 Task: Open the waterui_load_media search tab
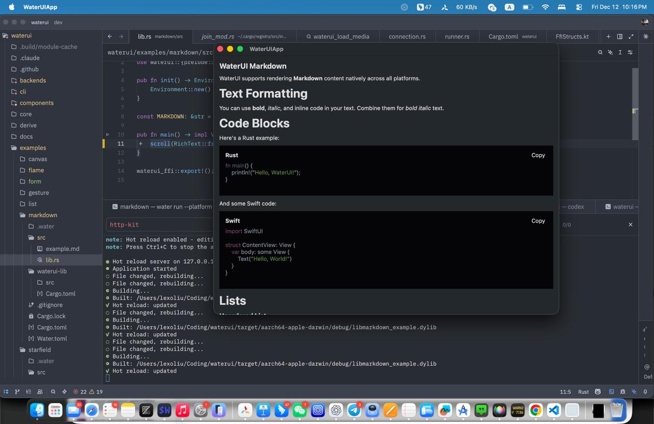pyautogui.click(x=337, y=36)
